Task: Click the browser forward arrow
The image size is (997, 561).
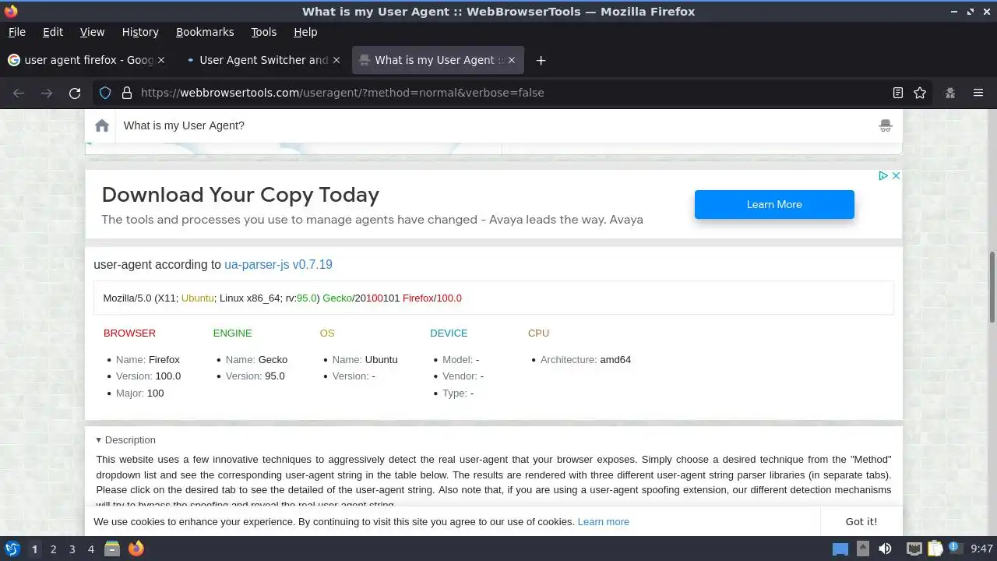Action: (x=47, y=93)
